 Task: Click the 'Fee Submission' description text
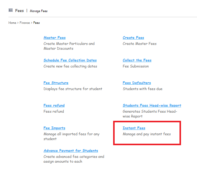[x=136, y=66]
